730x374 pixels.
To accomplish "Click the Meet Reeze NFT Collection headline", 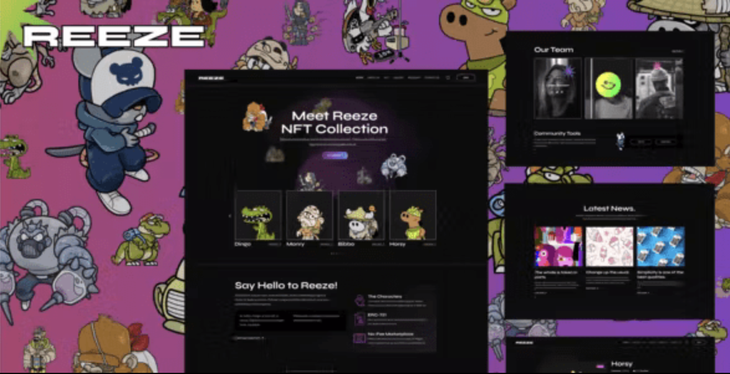I will coord(335,123).
